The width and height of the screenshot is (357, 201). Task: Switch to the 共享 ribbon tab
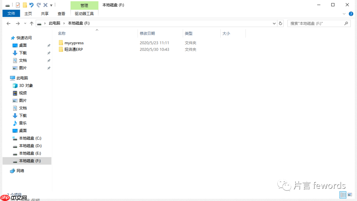(45, 14)
